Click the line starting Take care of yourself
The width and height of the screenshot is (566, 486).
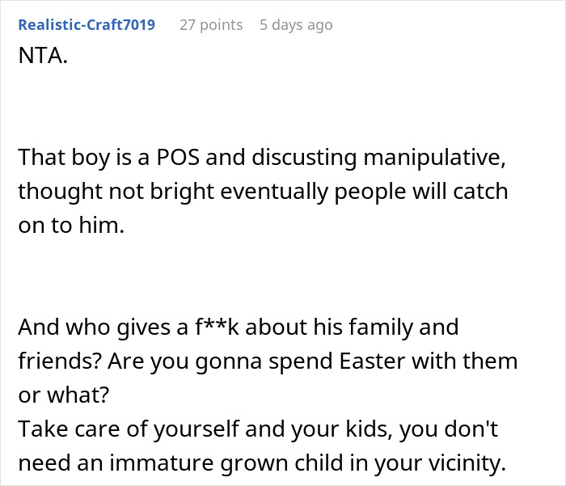[x=258, y=429]
